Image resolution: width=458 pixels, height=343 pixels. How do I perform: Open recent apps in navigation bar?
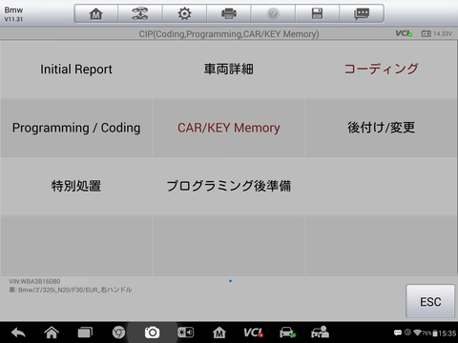click(85, 333)
